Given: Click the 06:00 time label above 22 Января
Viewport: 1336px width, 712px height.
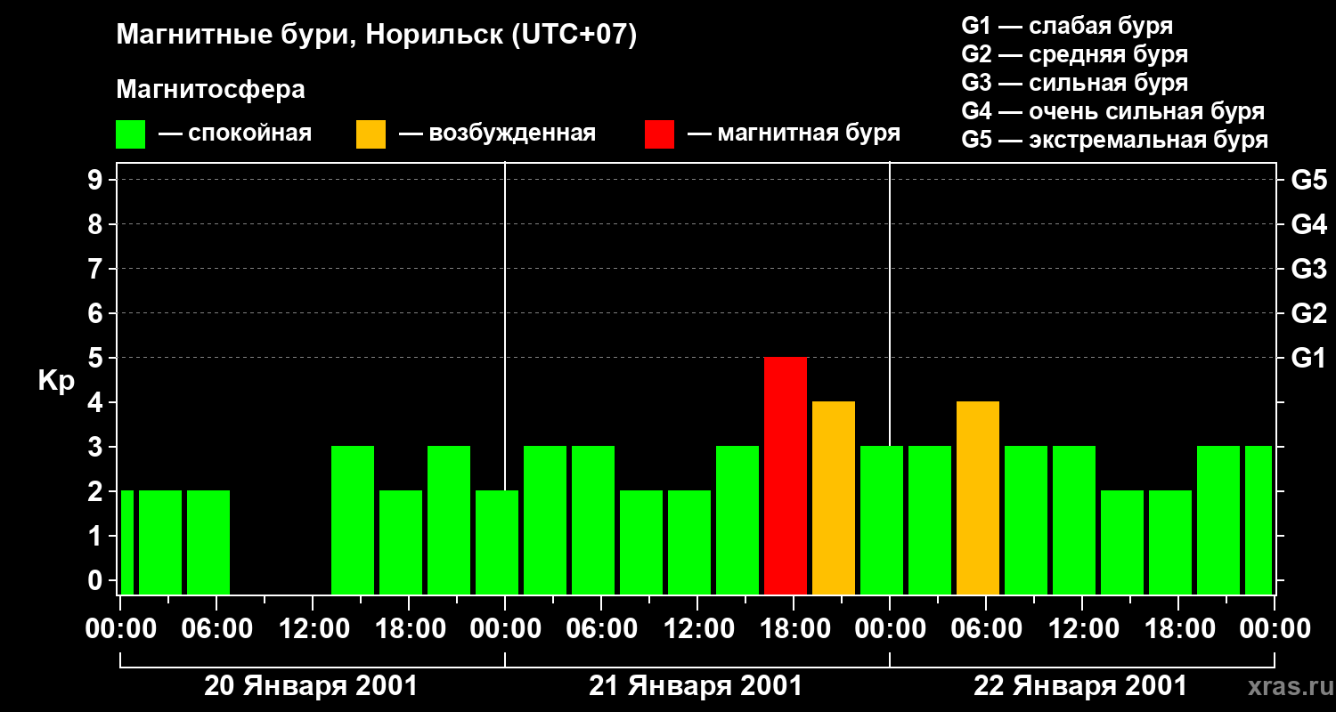Looking at the screenshot, I should 986,629.
